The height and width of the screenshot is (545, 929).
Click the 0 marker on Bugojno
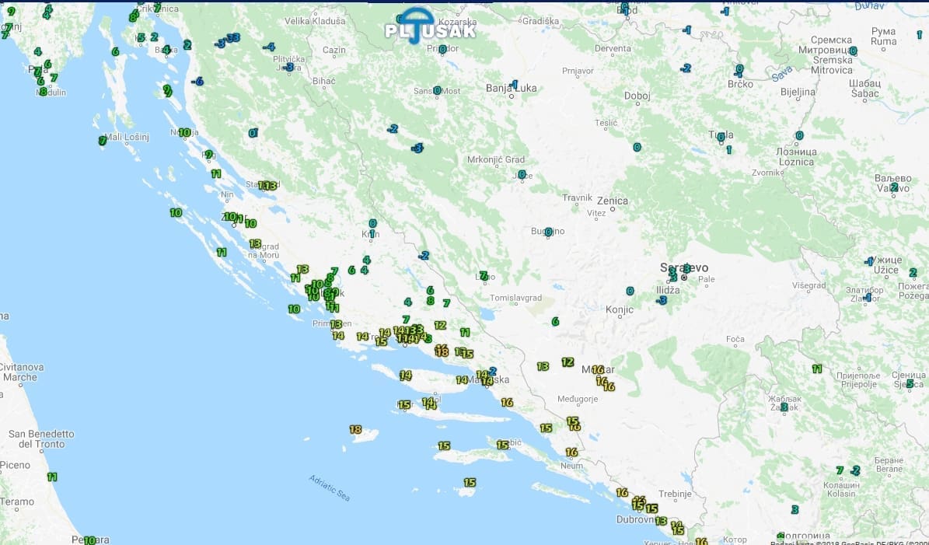coord(548,232)
